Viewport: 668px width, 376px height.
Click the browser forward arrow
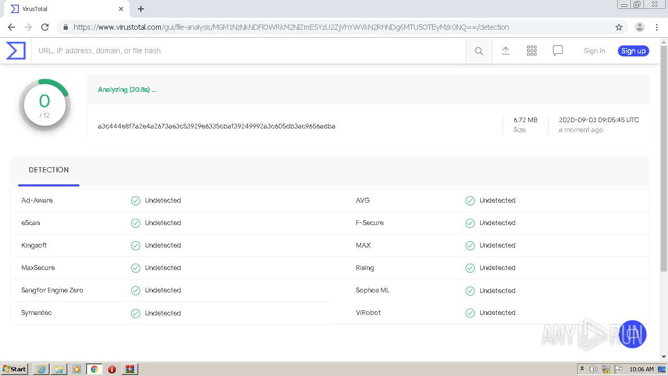pos(28,27)
